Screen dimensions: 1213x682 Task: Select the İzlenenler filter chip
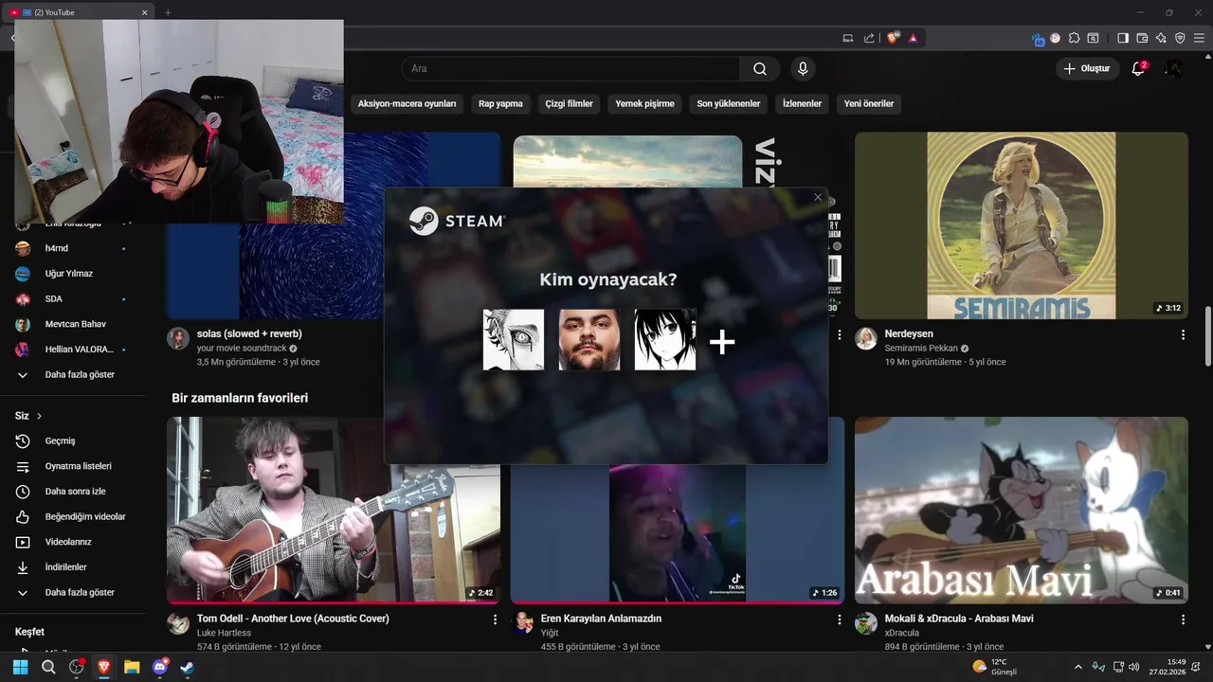tap(802, 103)
